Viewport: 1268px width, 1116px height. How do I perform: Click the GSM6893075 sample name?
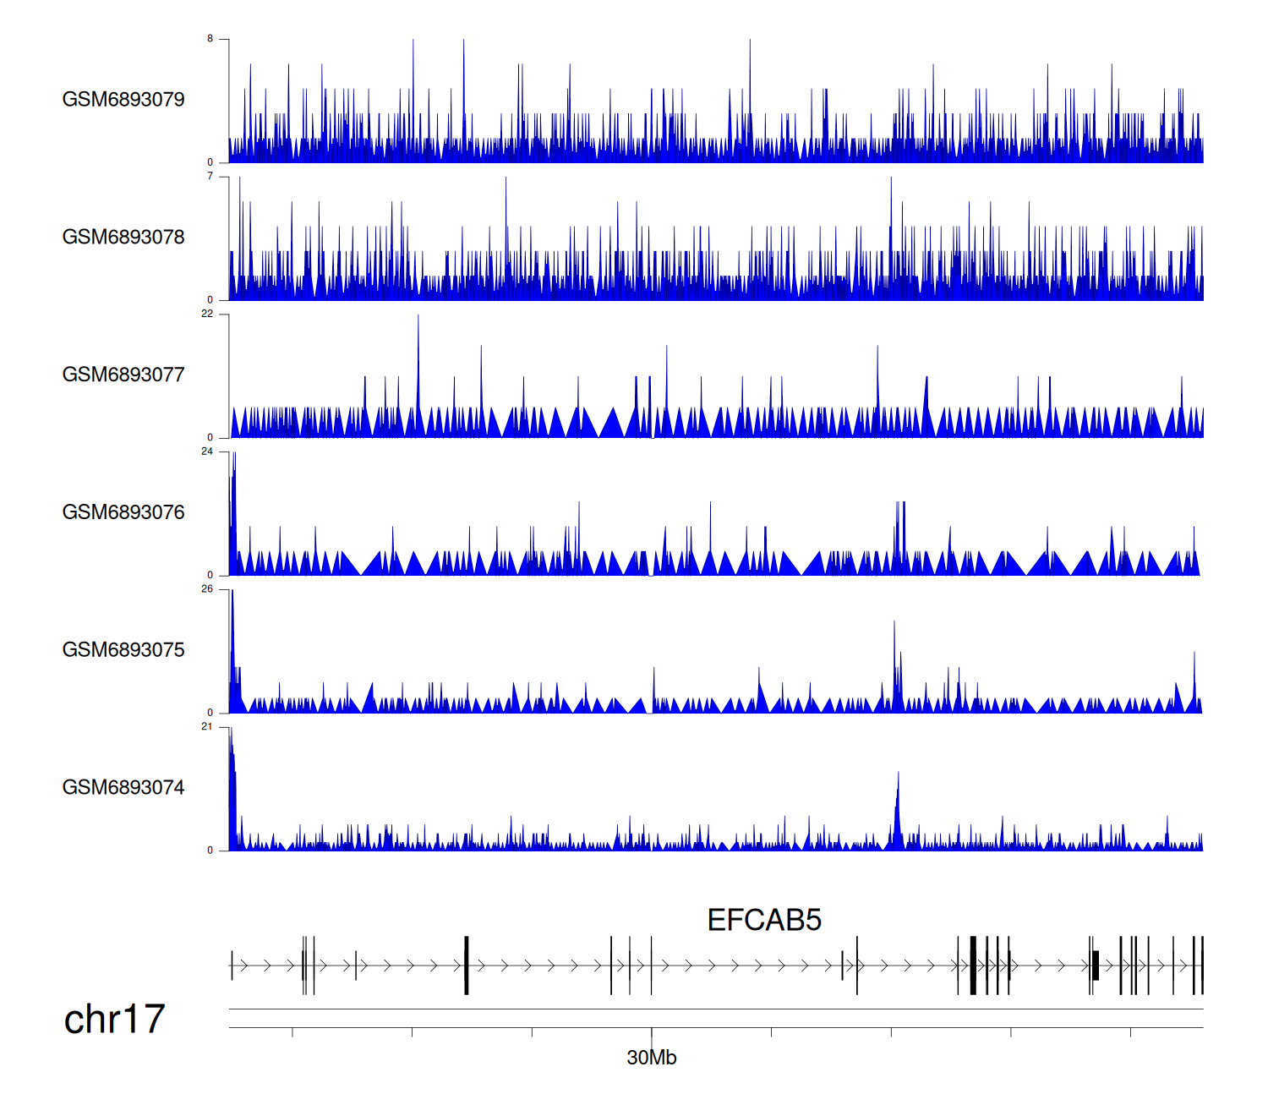pyautogui.click(x=123, y=650)
